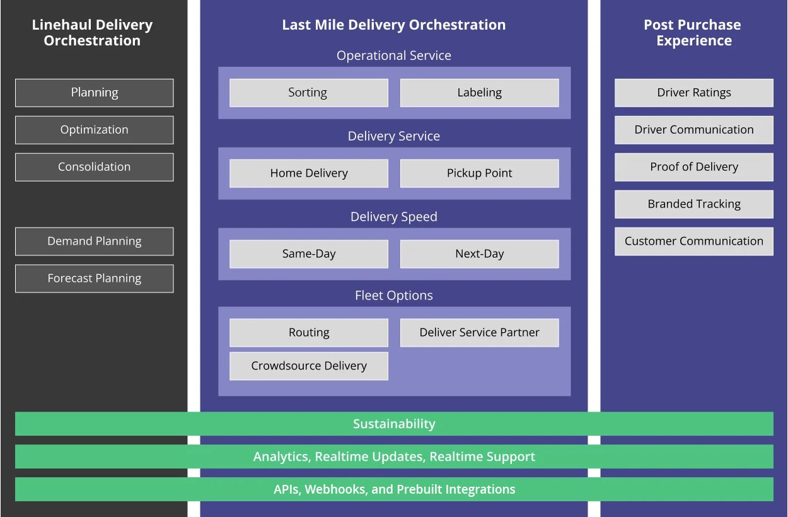Click the Routing fleet option
788x517 pixels.
pyautogui.click(x=308, y=333)
